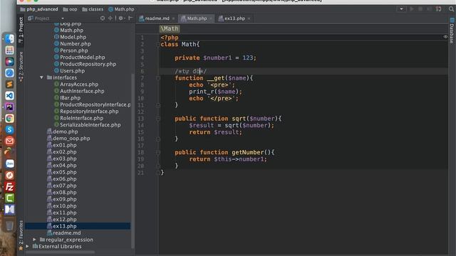This screenshot has width=456, height=256.
Task: Open the 2: Structure side tab
Action: point(21,66)
